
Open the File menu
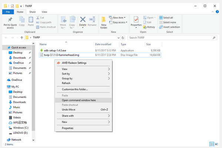click(8, 12)
